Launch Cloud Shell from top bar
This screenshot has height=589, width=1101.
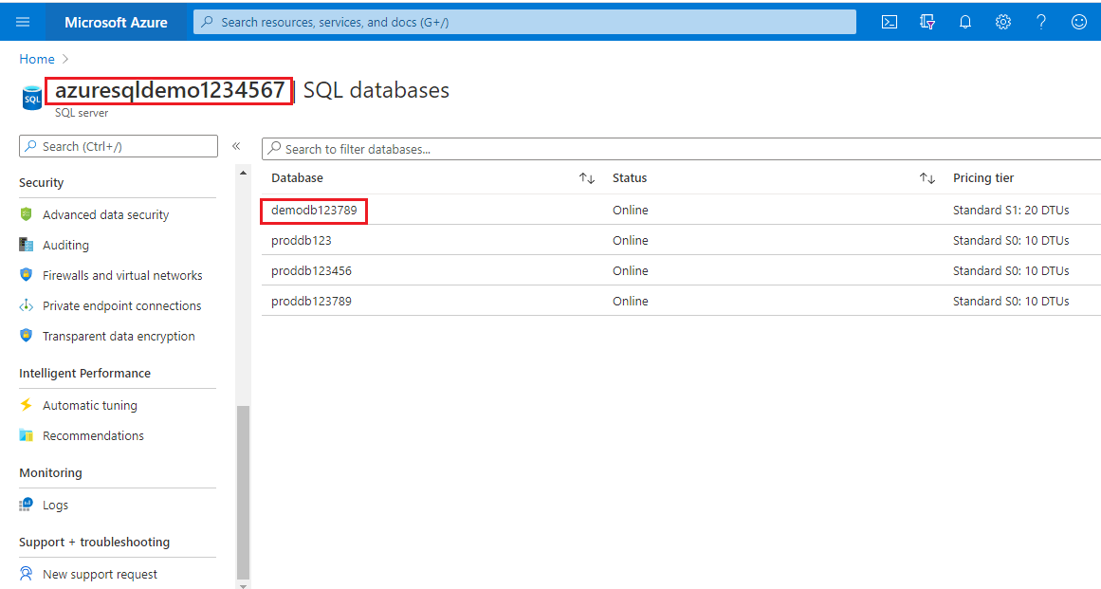890,22
